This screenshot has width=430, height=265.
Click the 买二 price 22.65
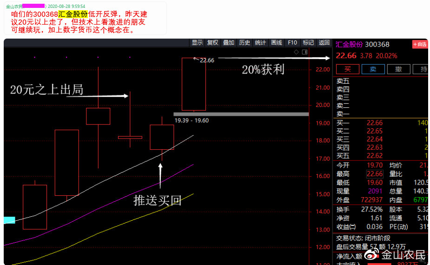[x=375, y=131]
